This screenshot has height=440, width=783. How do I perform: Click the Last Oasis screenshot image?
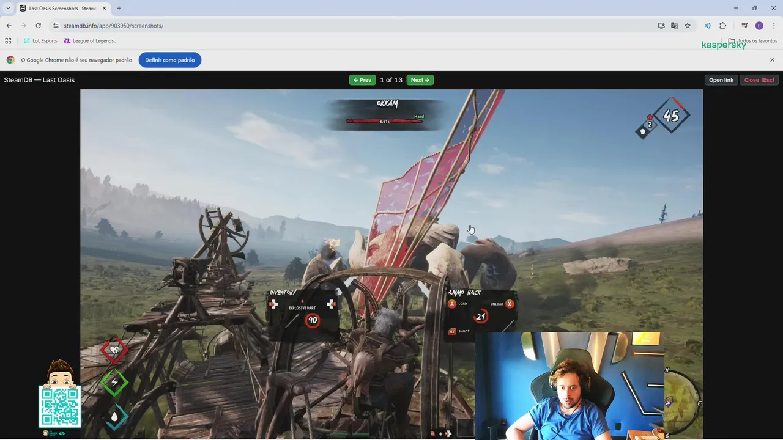pyautogui.click(x=391, y=264)
